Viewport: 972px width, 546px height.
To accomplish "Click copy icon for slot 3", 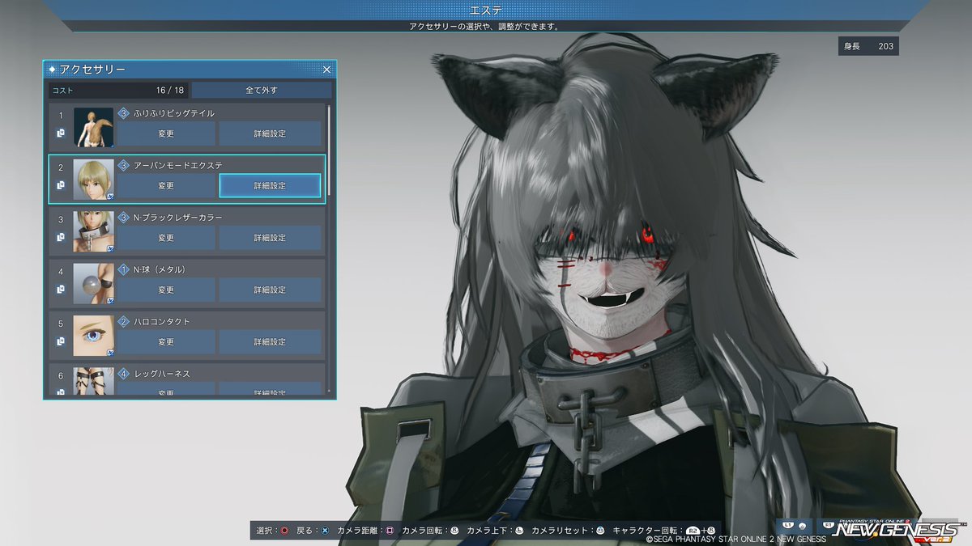I will 61,237.
